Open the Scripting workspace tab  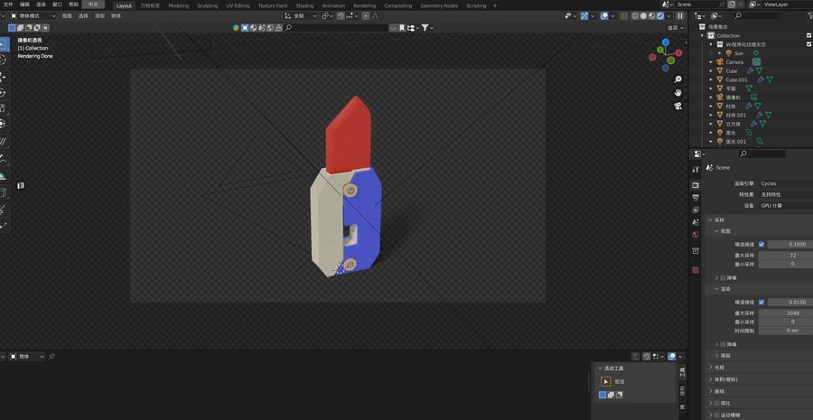pos(476,5)
